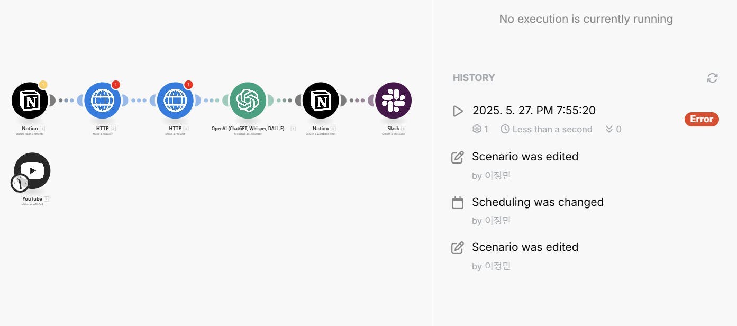Open the Slack Create a Message module
The height and width of the screenshot is (326, 737).
pyautogui.click(x=393, y=101)
